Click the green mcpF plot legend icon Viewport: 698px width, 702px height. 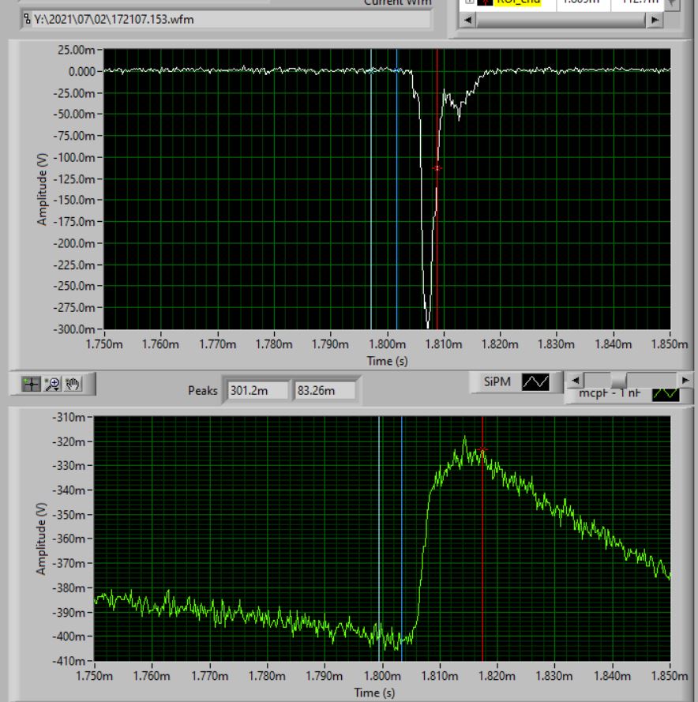665,393
